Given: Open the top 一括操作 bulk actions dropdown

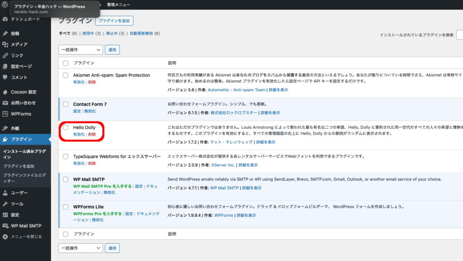Looking at the screenshot, I should point(80,50).
